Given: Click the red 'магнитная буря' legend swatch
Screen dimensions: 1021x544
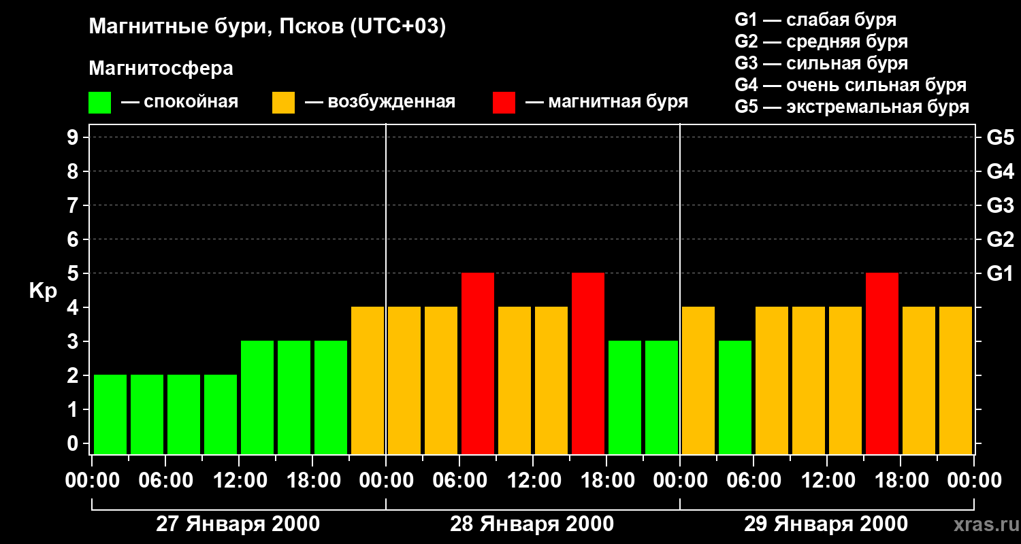Looking at the screenshot, I should pos(504,103).
